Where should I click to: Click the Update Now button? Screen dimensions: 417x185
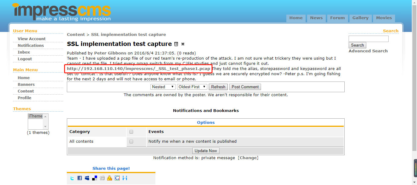click(206, 151)
